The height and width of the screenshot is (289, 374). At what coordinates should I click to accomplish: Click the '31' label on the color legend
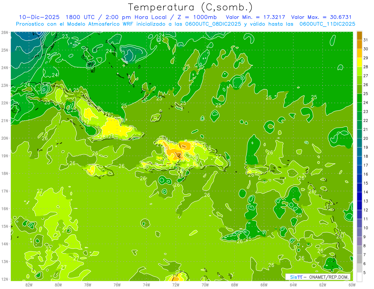point(366,40)
